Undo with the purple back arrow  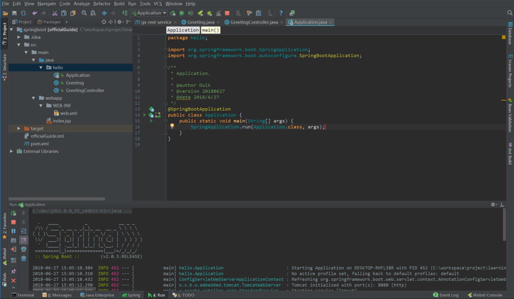(35, 13)
